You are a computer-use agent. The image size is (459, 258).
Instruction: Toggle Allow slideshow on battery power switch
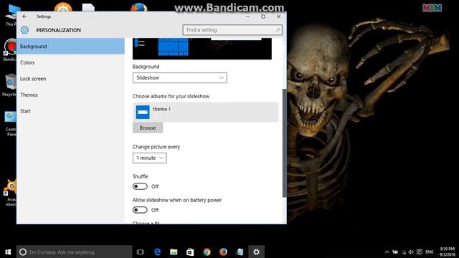point(140,210)
